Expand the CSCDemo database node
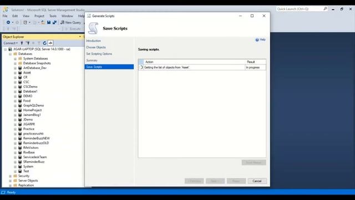The image size is (355, 200). tap(15, 87)
